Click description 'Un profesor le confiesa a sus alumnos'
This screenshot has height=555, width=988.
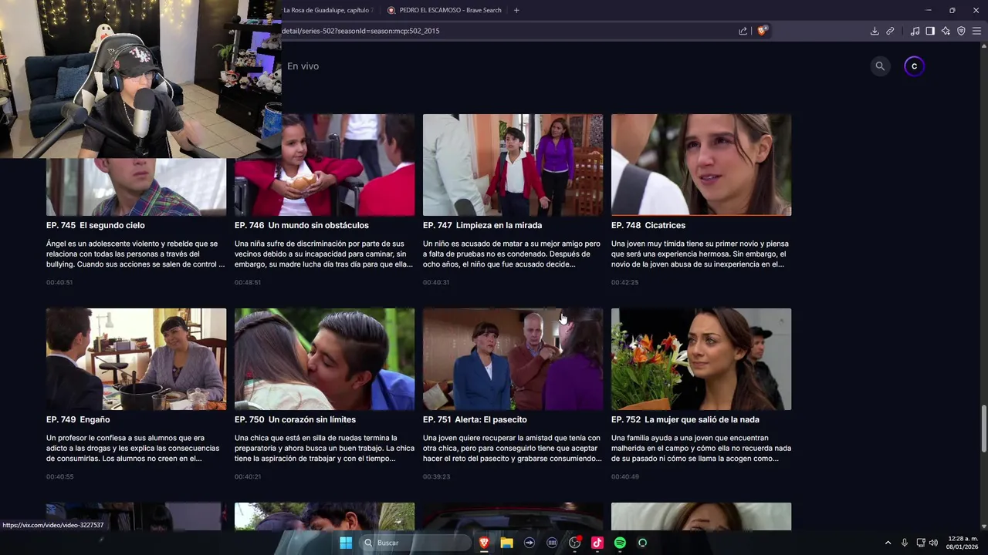click(134, 448)
